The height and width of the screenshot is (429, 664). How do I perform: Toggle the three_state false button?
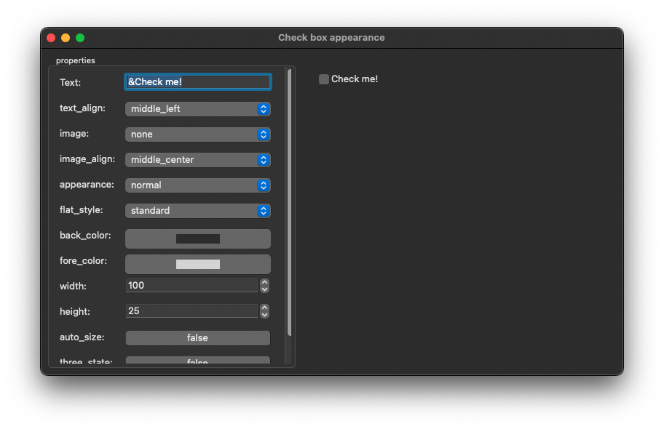pyautogui.click(x=197, y=361)
